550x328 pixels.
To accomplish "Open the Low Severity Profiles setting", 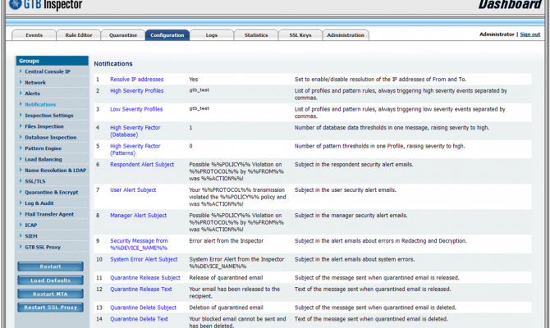I will [x=136, y=109].
